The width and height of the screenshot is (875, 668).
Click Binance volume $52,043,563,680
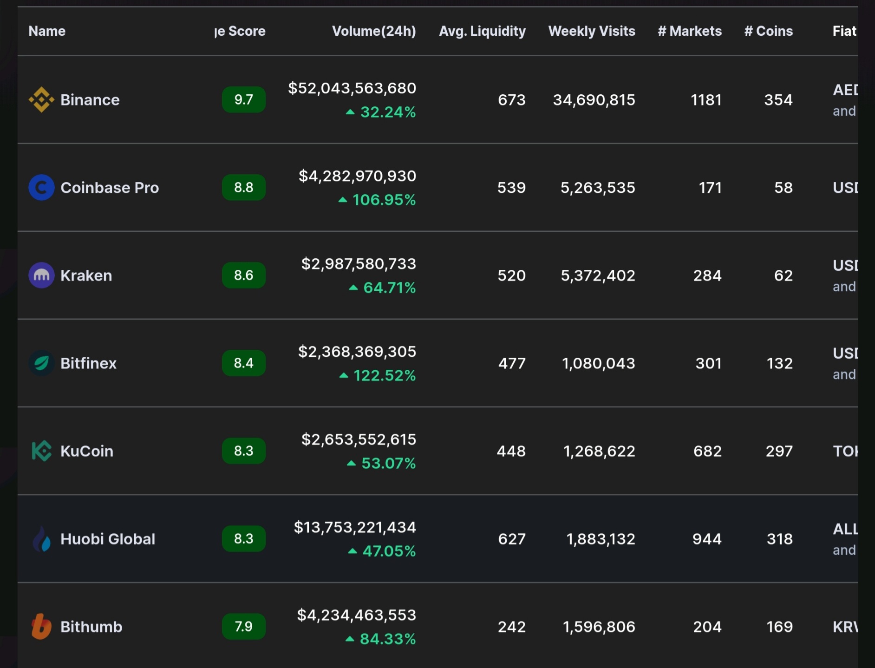click(352, 88)
